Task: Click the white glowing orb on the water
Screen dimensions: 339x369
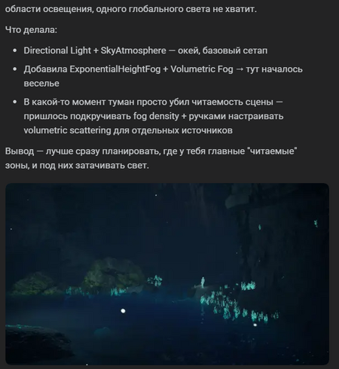Action: pyautogui.click(x=123, y=311)
